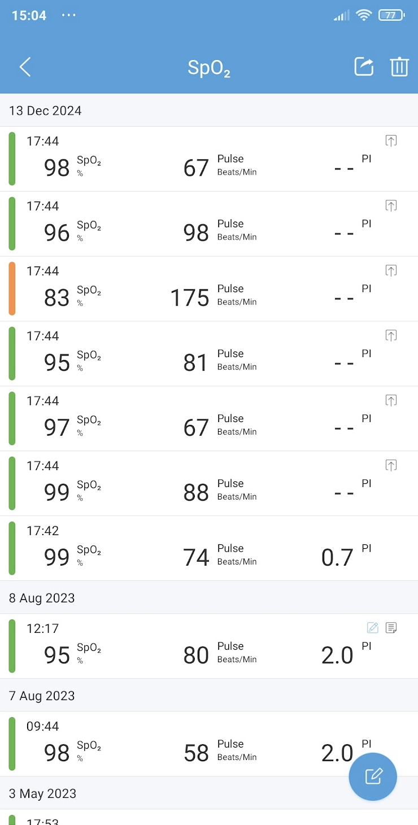
Task: Tap upload icon on pulse 88 record
Action: [391, 466]
